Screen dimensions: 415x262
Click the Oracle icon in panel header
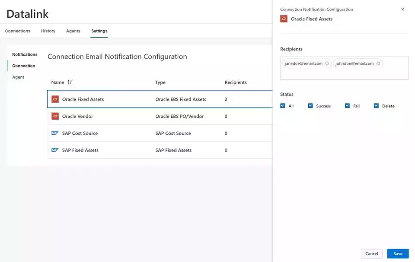click(284, 19)
